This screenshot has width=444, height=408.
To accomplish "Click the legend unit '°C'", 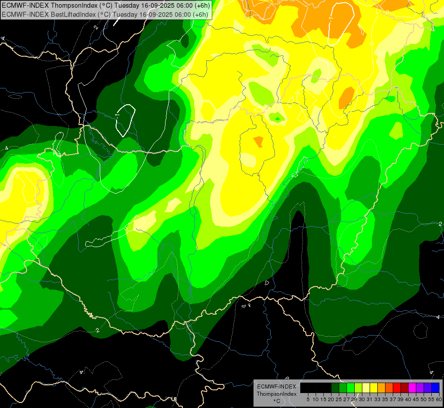I will click(277, 401).
